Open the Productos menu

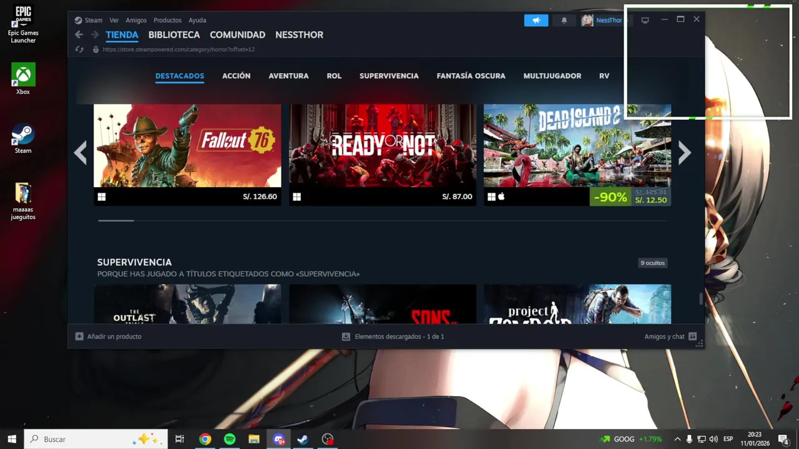[167, 20]
